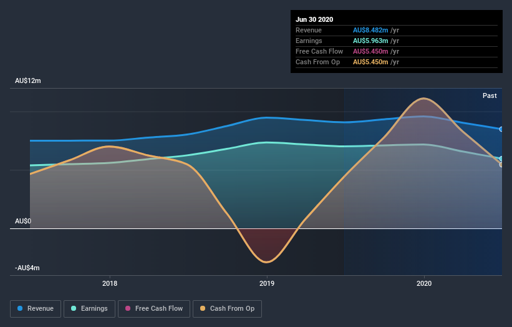Click the Earnings row label in tooltip
This screenshot has width=512, height=327.
click(309, 41)
